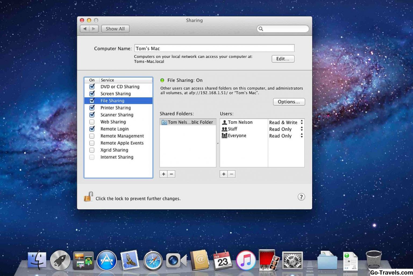Click the Computer Name text field

click(x=214, y=48)
